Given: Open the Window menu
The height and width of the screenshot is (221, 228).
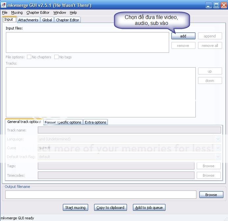Looking at the screenshot, I should (60, 12).
